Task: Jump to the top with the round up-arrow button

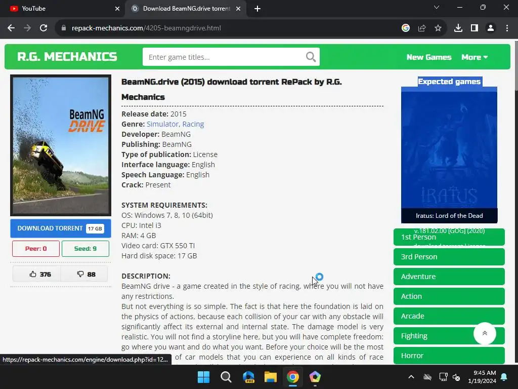Action: pyautogui.click(x=485, y=333)
